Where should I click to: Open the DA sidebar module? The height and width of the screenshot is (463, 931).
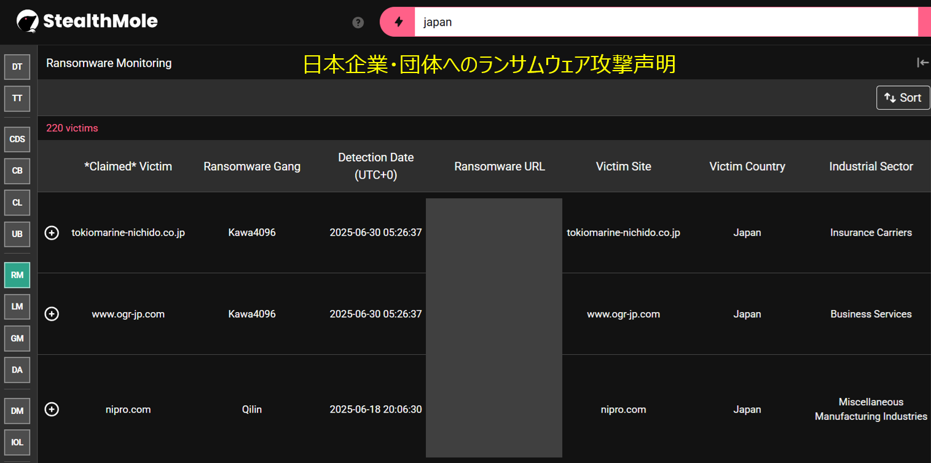17,370
